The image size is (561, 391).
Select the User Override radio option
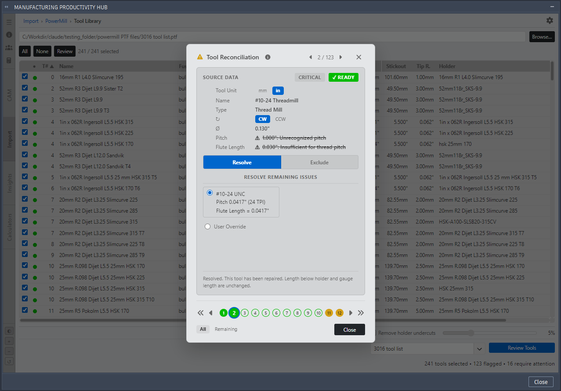[208, 227]
